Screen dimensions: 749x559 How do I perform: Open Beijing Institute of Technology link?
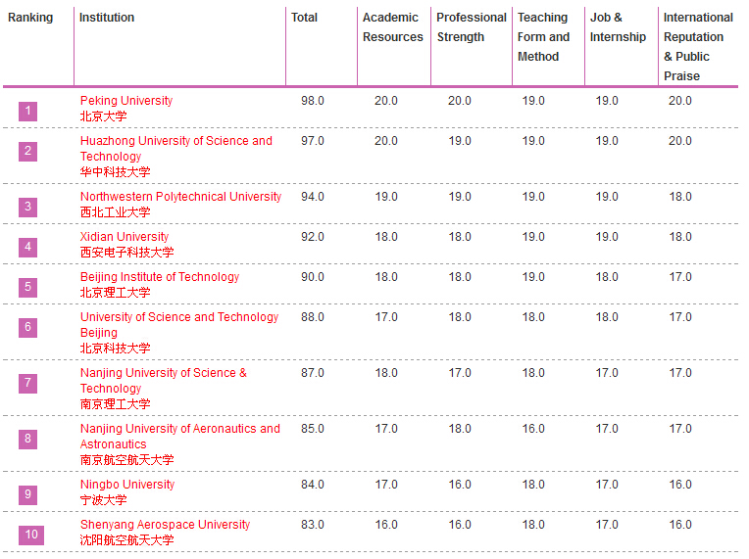160,277
